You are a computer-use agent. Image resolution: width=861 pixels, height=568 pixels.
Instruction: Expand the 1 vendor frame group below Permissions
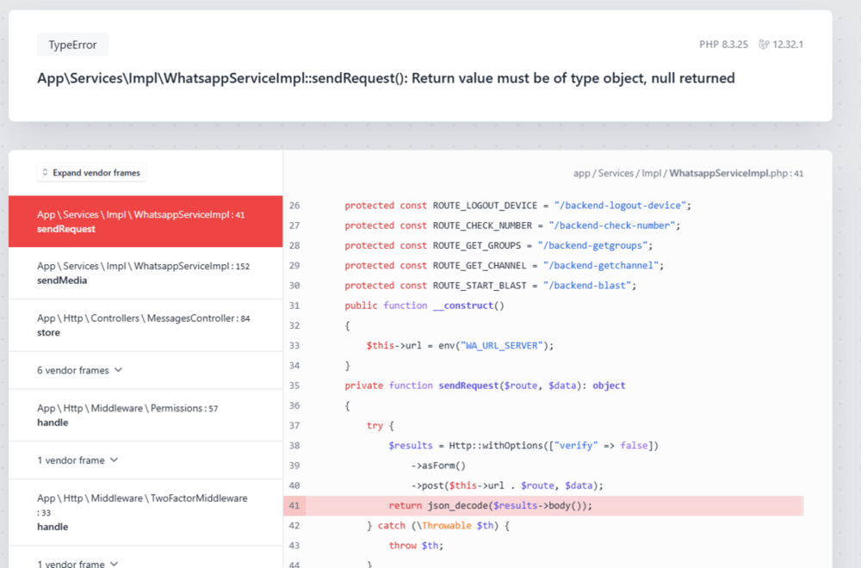click(x=114, y=460)
